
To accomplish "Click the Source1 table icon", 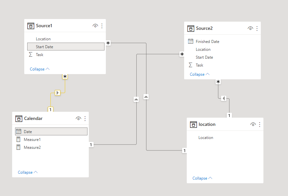I will pyautogui.click(x=31, y=26).
